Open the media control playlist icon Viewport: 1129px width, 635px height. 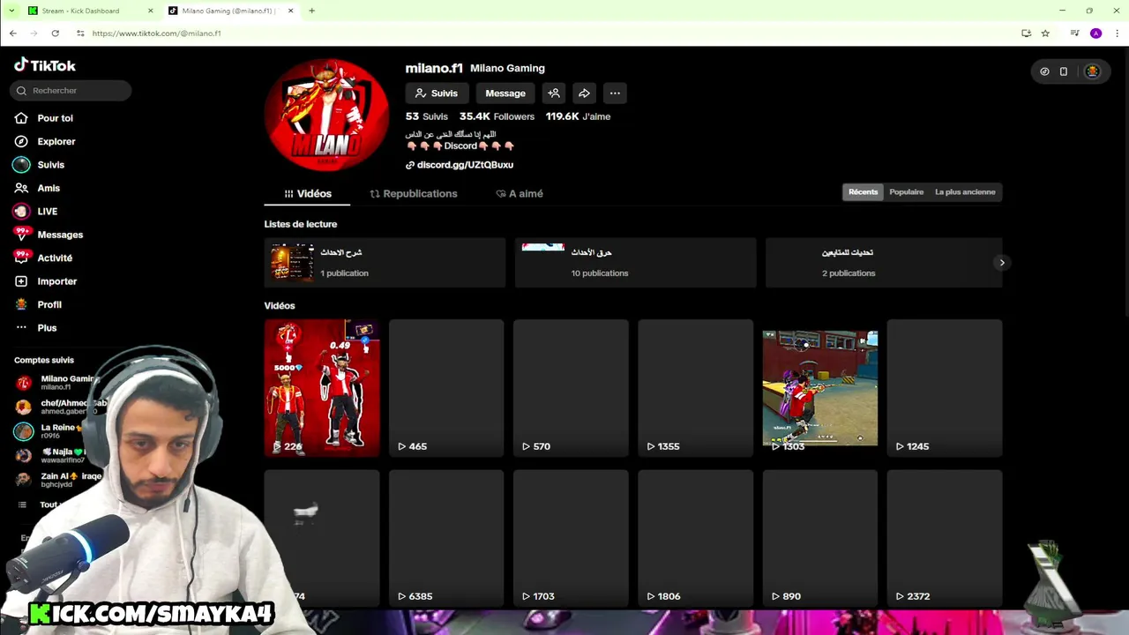[1074, 34]
